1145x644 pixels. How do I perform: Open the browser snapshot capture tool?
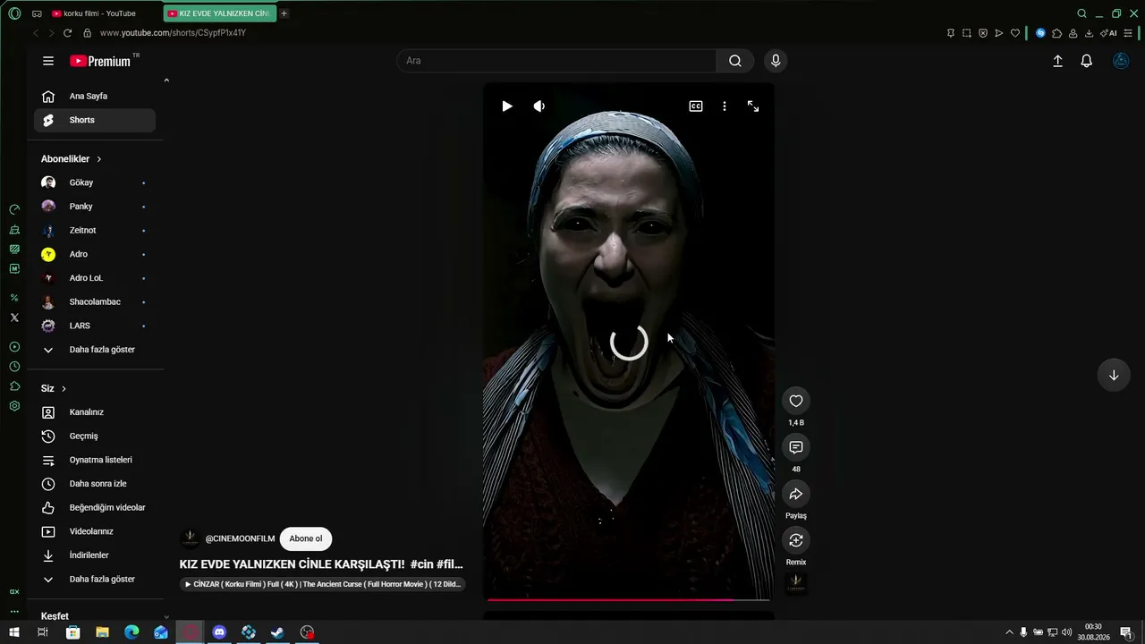click(966, 33)
